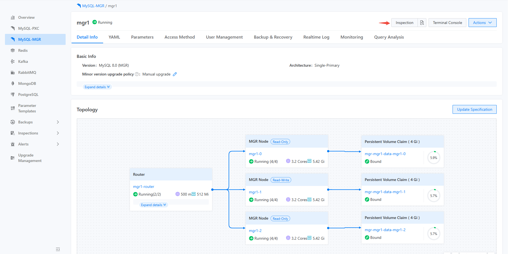This screenshot has width=508, height=254.
Task: Click the RabbitMQ sidebar icon
Action: click(x=13, y=72)
